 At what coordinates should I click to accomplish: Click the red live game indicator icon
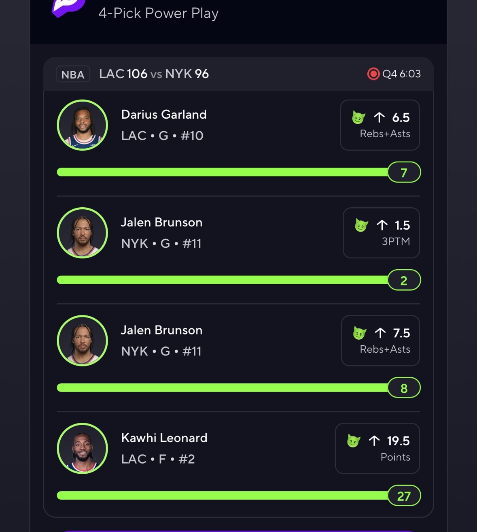[x=373, y=74]
